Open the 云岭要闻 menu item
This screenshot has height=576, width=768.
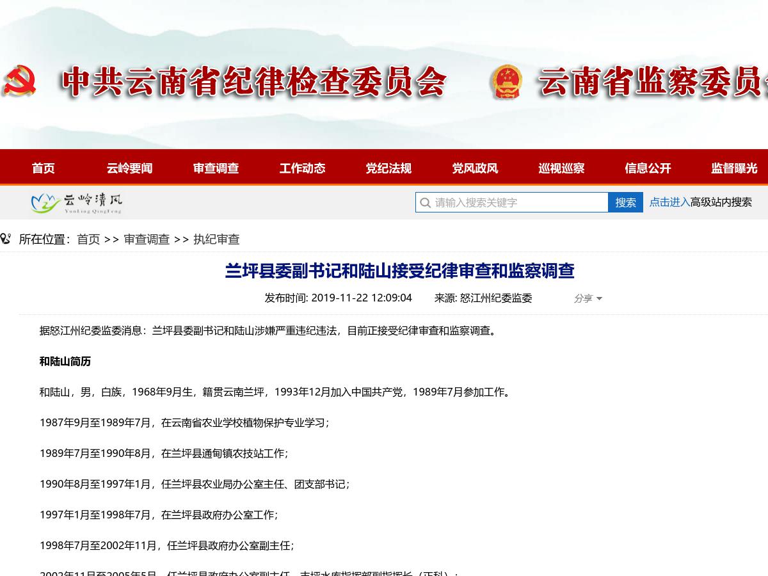pos(129,168)
